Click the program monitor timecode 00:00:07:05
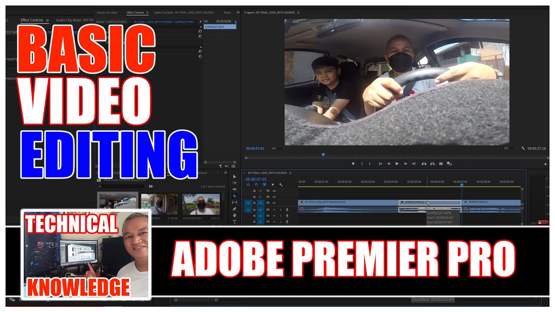The height and width of the screenshot is (312, 555). click(x=255, y=148)
